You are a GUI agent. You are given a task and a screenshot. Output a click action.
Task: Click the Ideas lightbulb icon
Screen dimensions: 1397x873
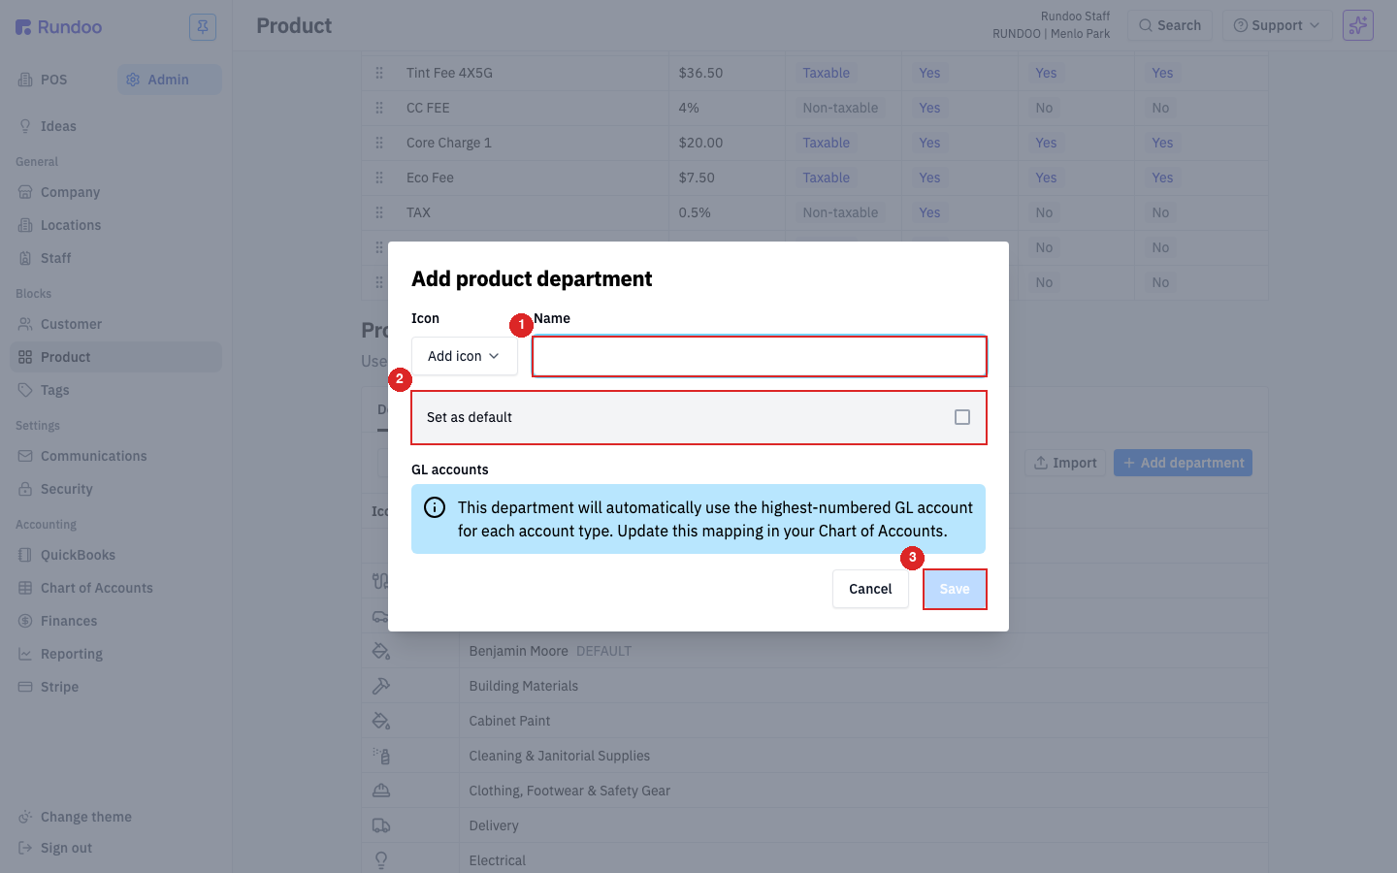click(x=25, y=126)
